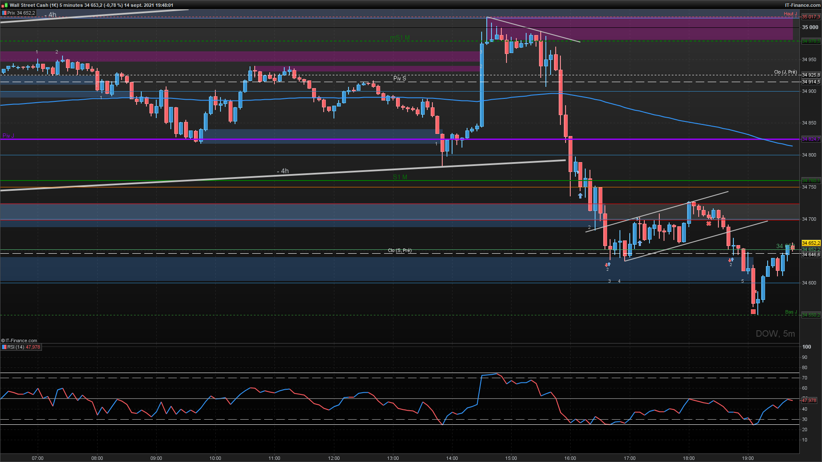Click the RSI value tag 47,978 on scale
This screenshot has height=462, width=822.
[x=809, y=400]
